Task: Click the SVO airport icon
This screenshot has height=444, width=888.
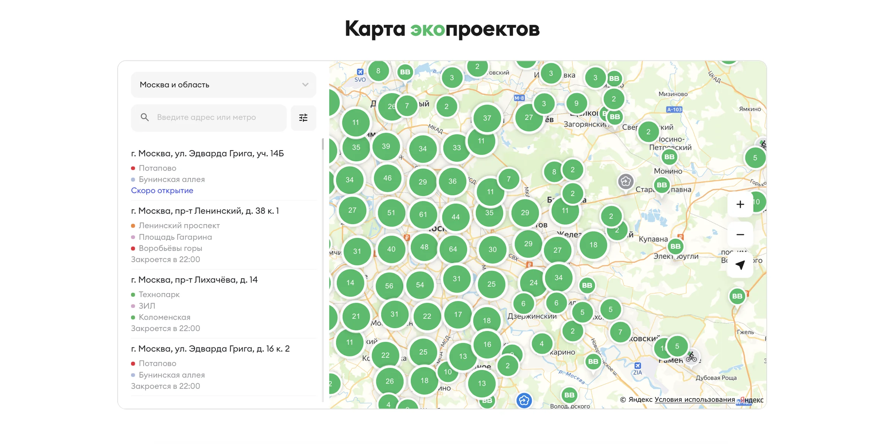Action: (x=360, y=72)
